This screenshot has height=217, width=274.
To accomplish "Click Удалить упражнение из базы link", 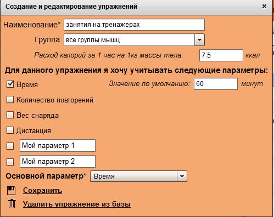I will click(77, 204).
